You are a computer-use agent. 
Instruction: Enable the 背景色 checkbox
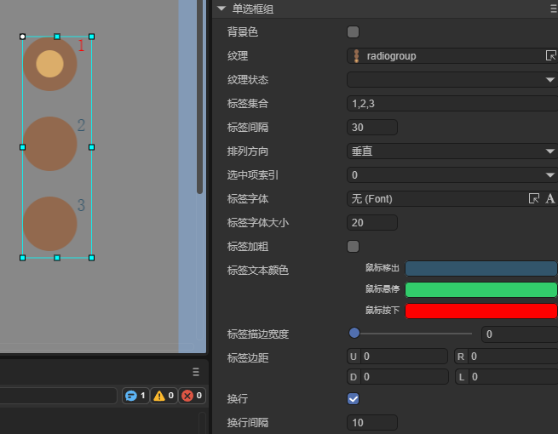pos(354,32)
